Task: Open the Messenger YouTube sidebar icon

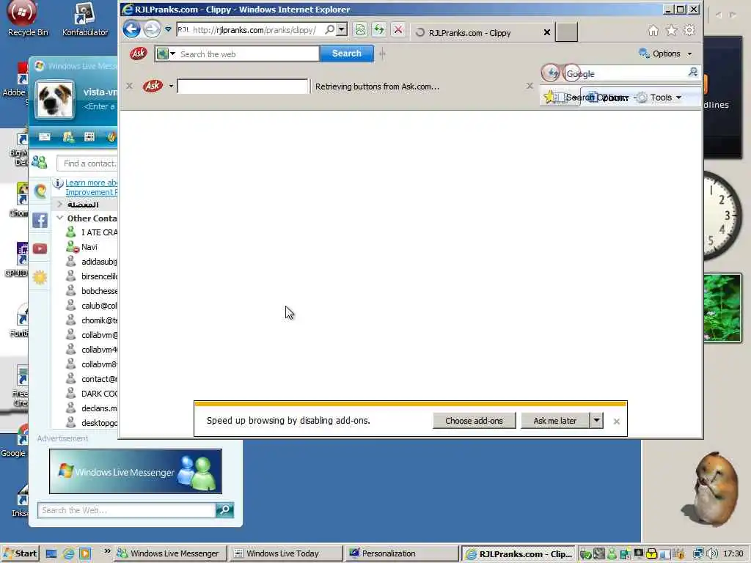Action: click(x=40, y=249)
